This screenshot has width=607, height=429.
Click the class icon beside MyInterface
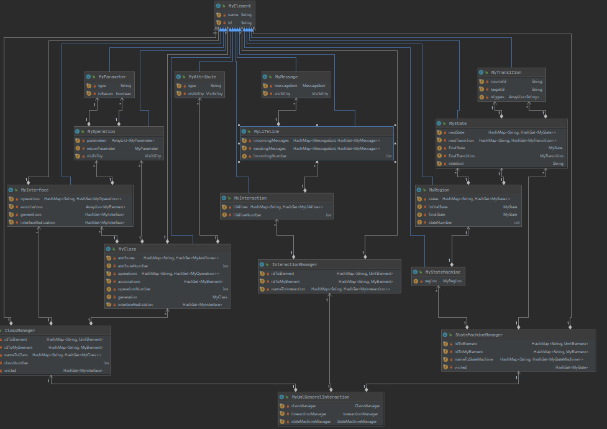11,190
